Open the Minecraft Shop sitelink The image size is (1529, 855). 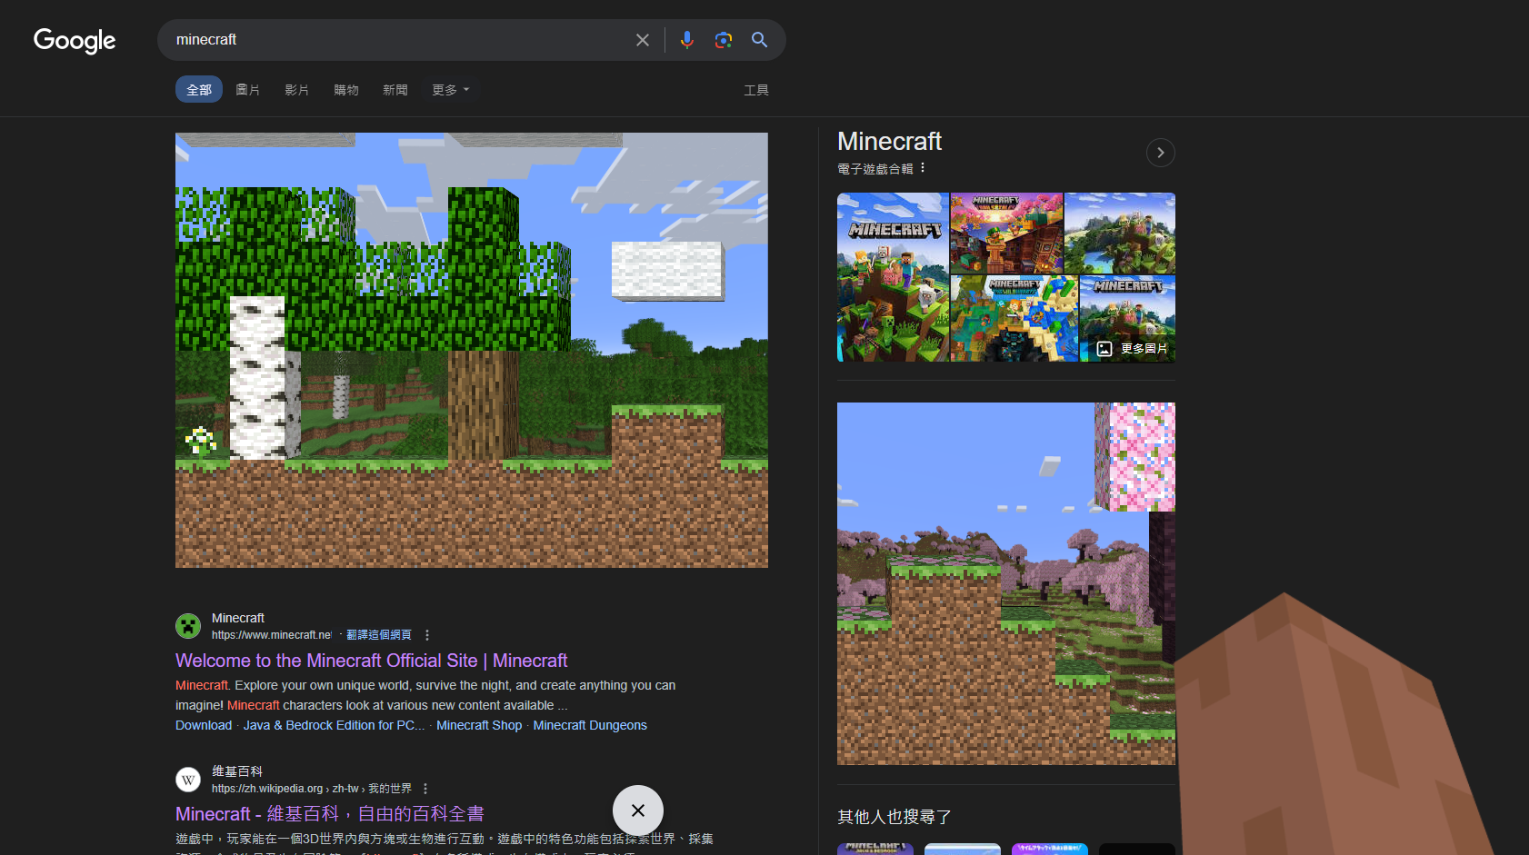click(x=479, y=725)
